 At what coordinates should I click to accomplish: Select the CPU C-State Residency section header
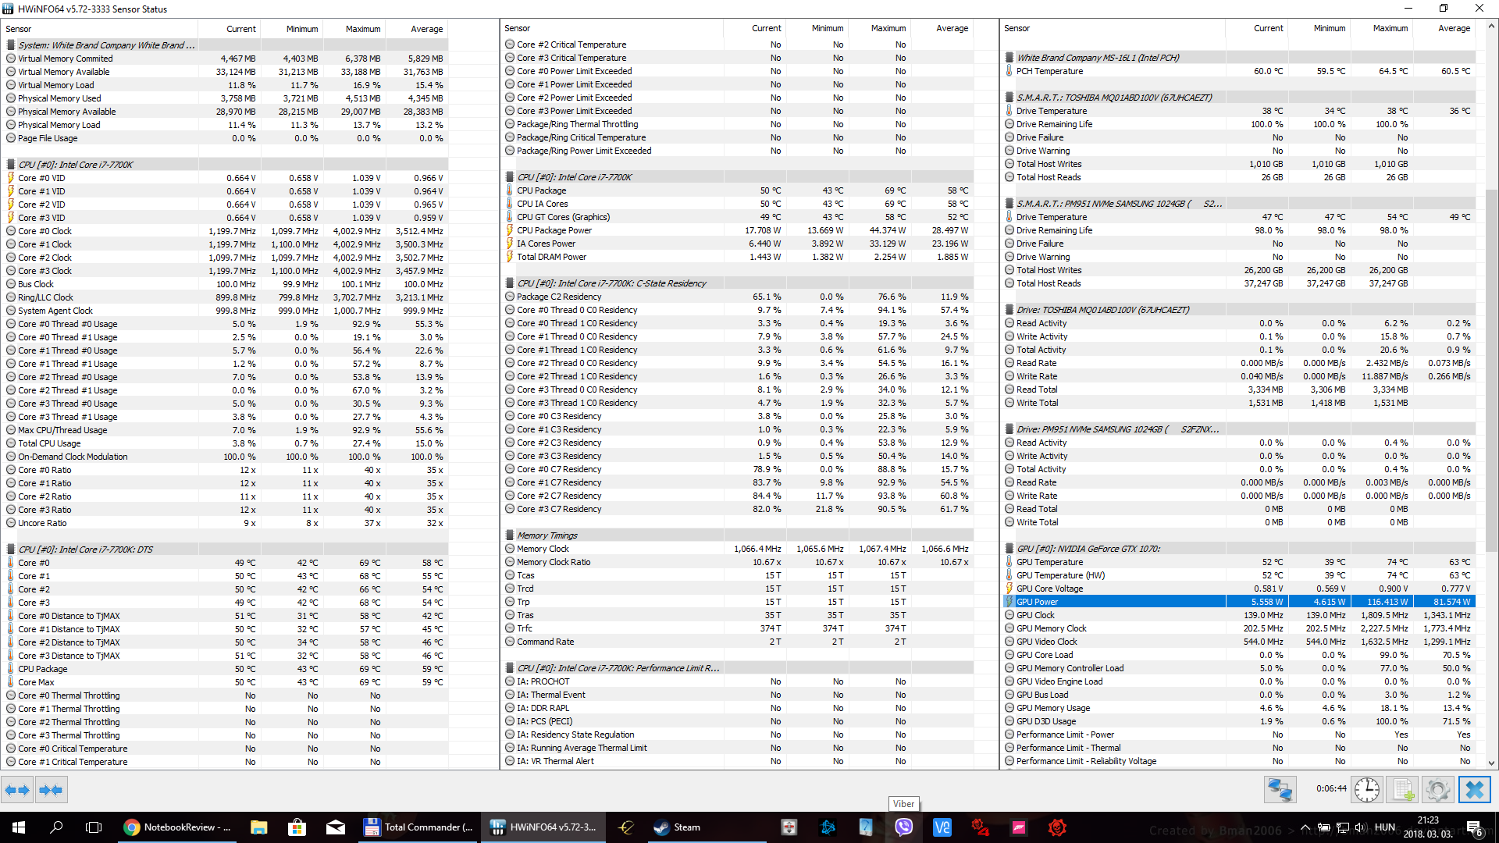point(738,283)
